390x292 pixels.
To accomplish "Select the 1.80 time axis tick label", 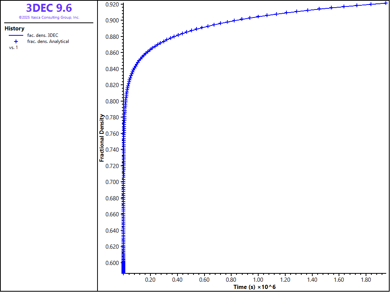I will (366, 280).
